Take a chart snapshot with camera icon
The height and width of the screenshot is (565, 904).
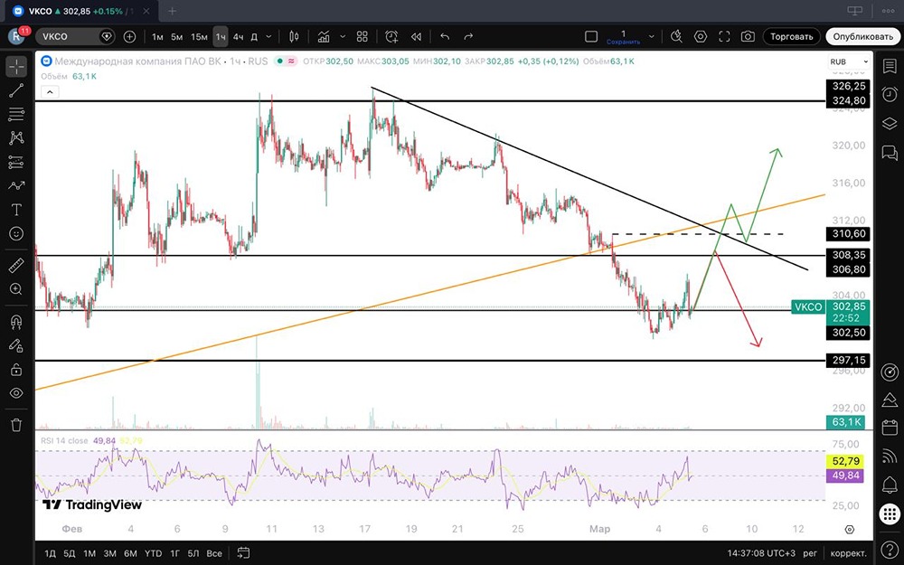click(x=748, y=37)
